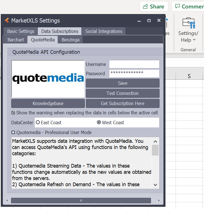Select column S header in Excel
This screenshot has height=209, width=204.
(x=189, y=76)
